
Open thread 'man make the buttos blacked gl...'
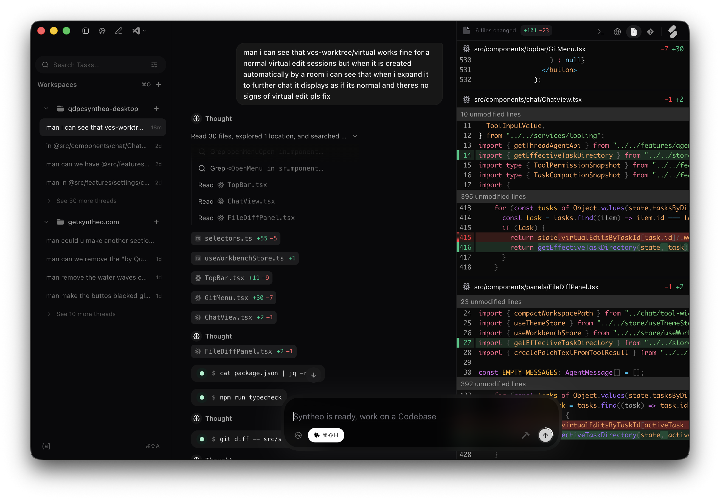[103, 296]
